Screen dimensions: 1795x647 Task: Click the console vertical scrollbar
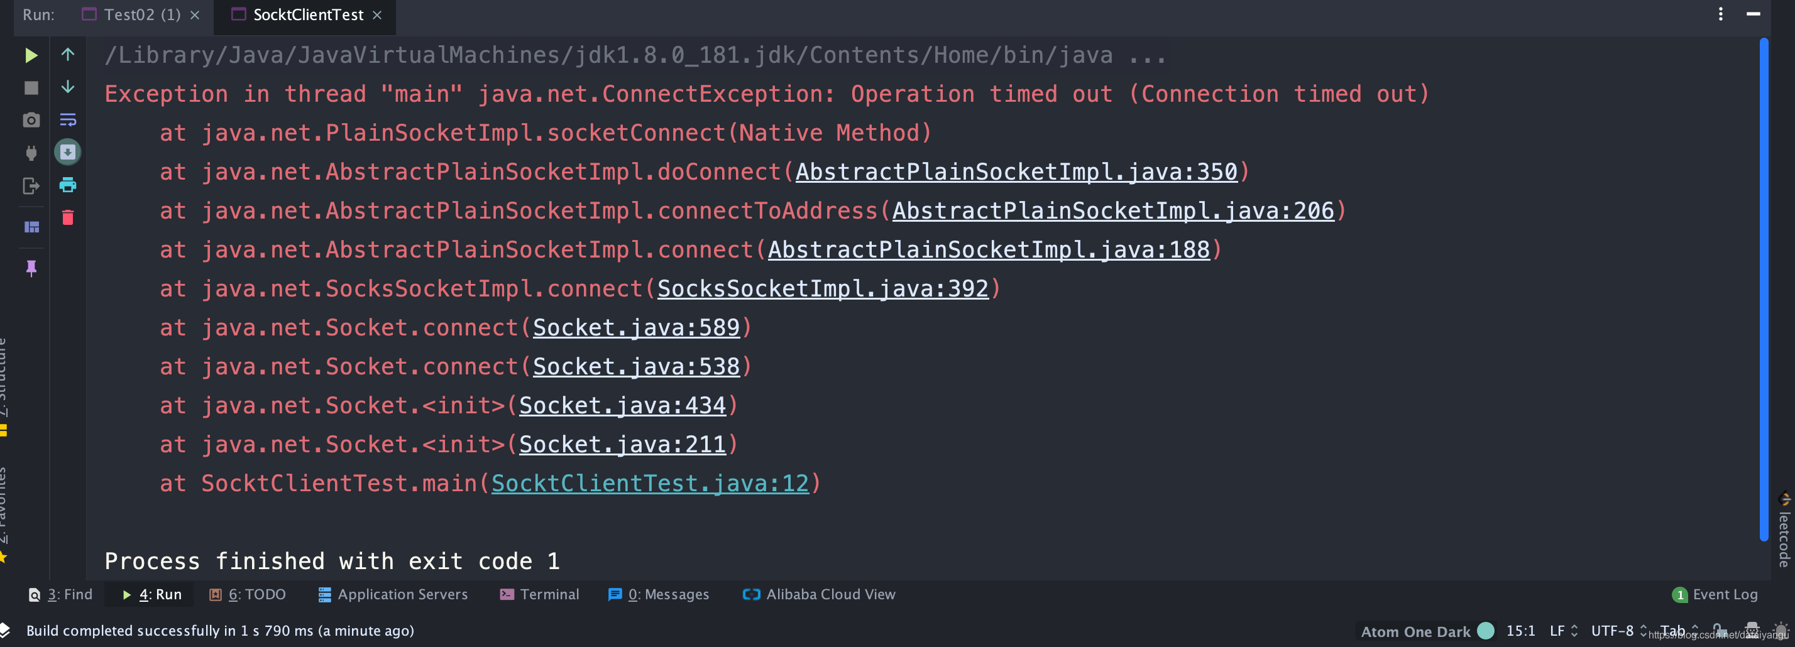(1763, 289)
